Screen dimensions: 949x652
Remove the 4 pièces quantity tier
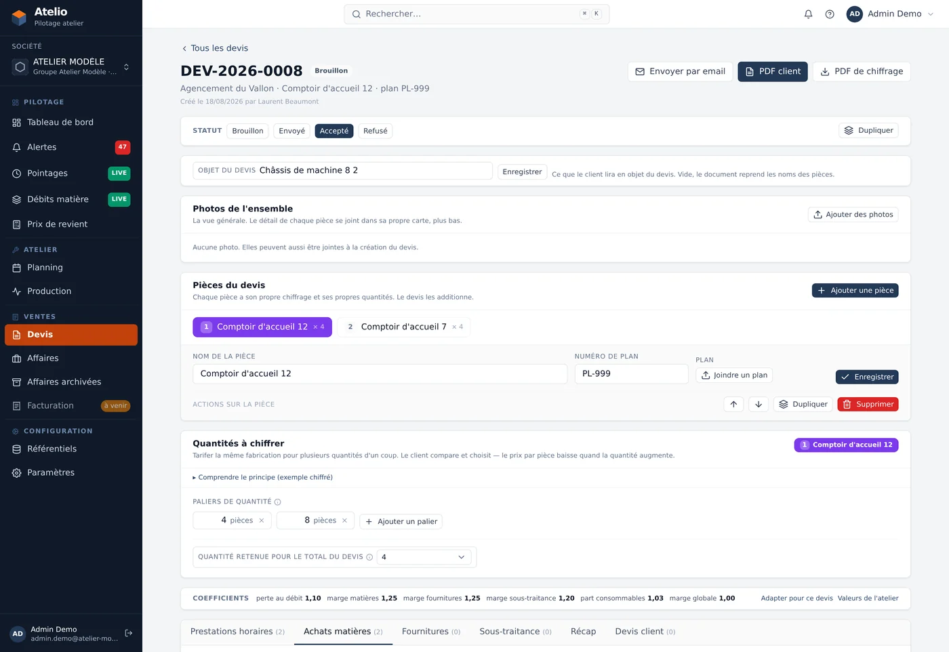coord(262,521)
